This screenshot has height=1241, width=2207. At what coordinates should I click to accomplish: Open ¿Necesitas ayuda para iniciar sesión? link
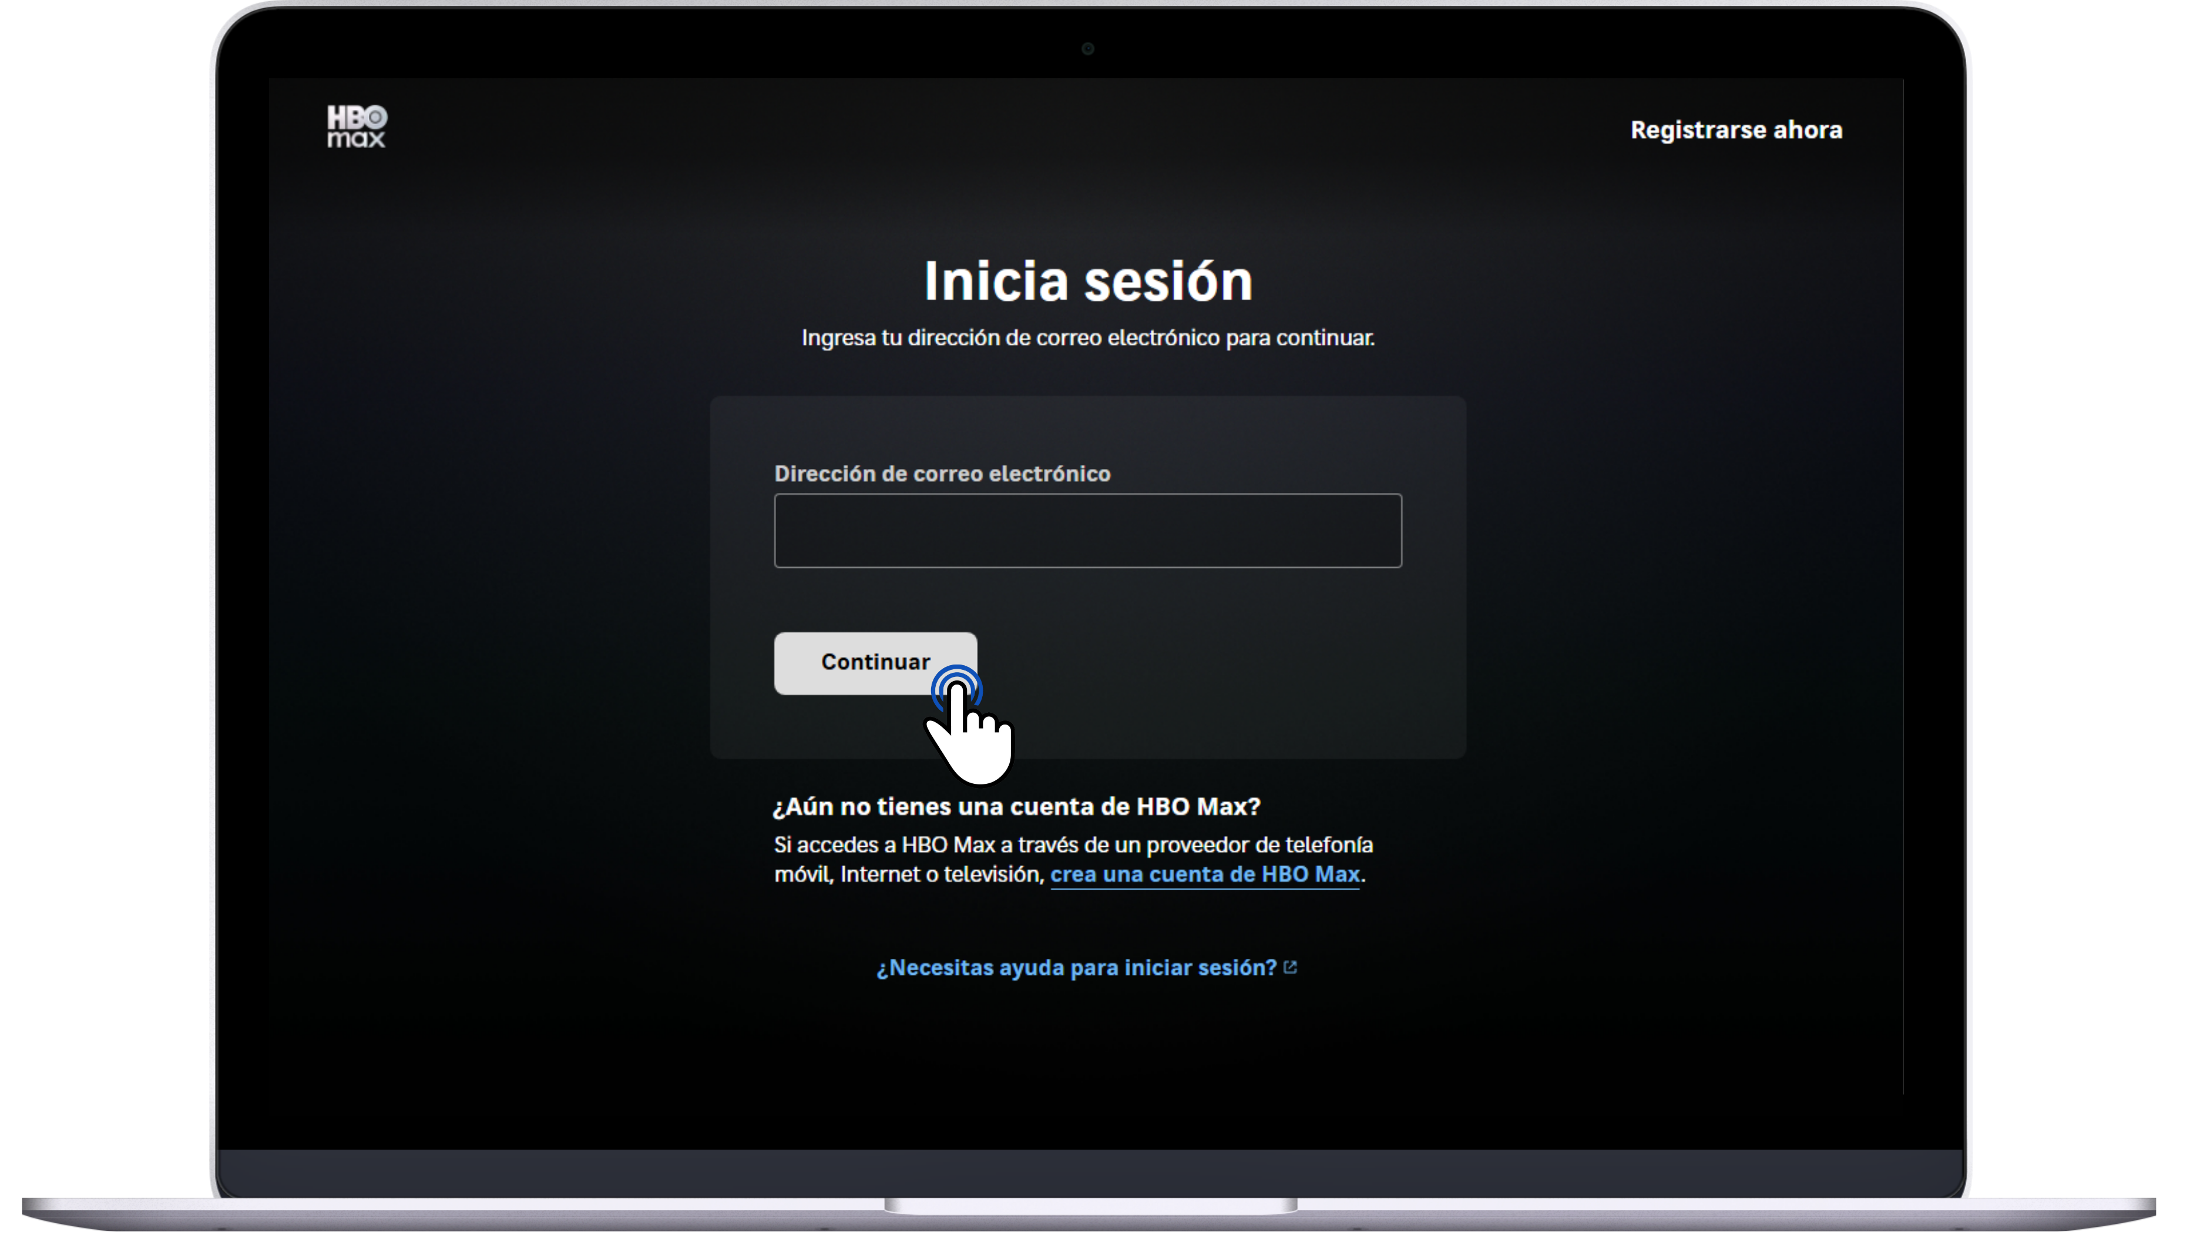point(1076,968)
